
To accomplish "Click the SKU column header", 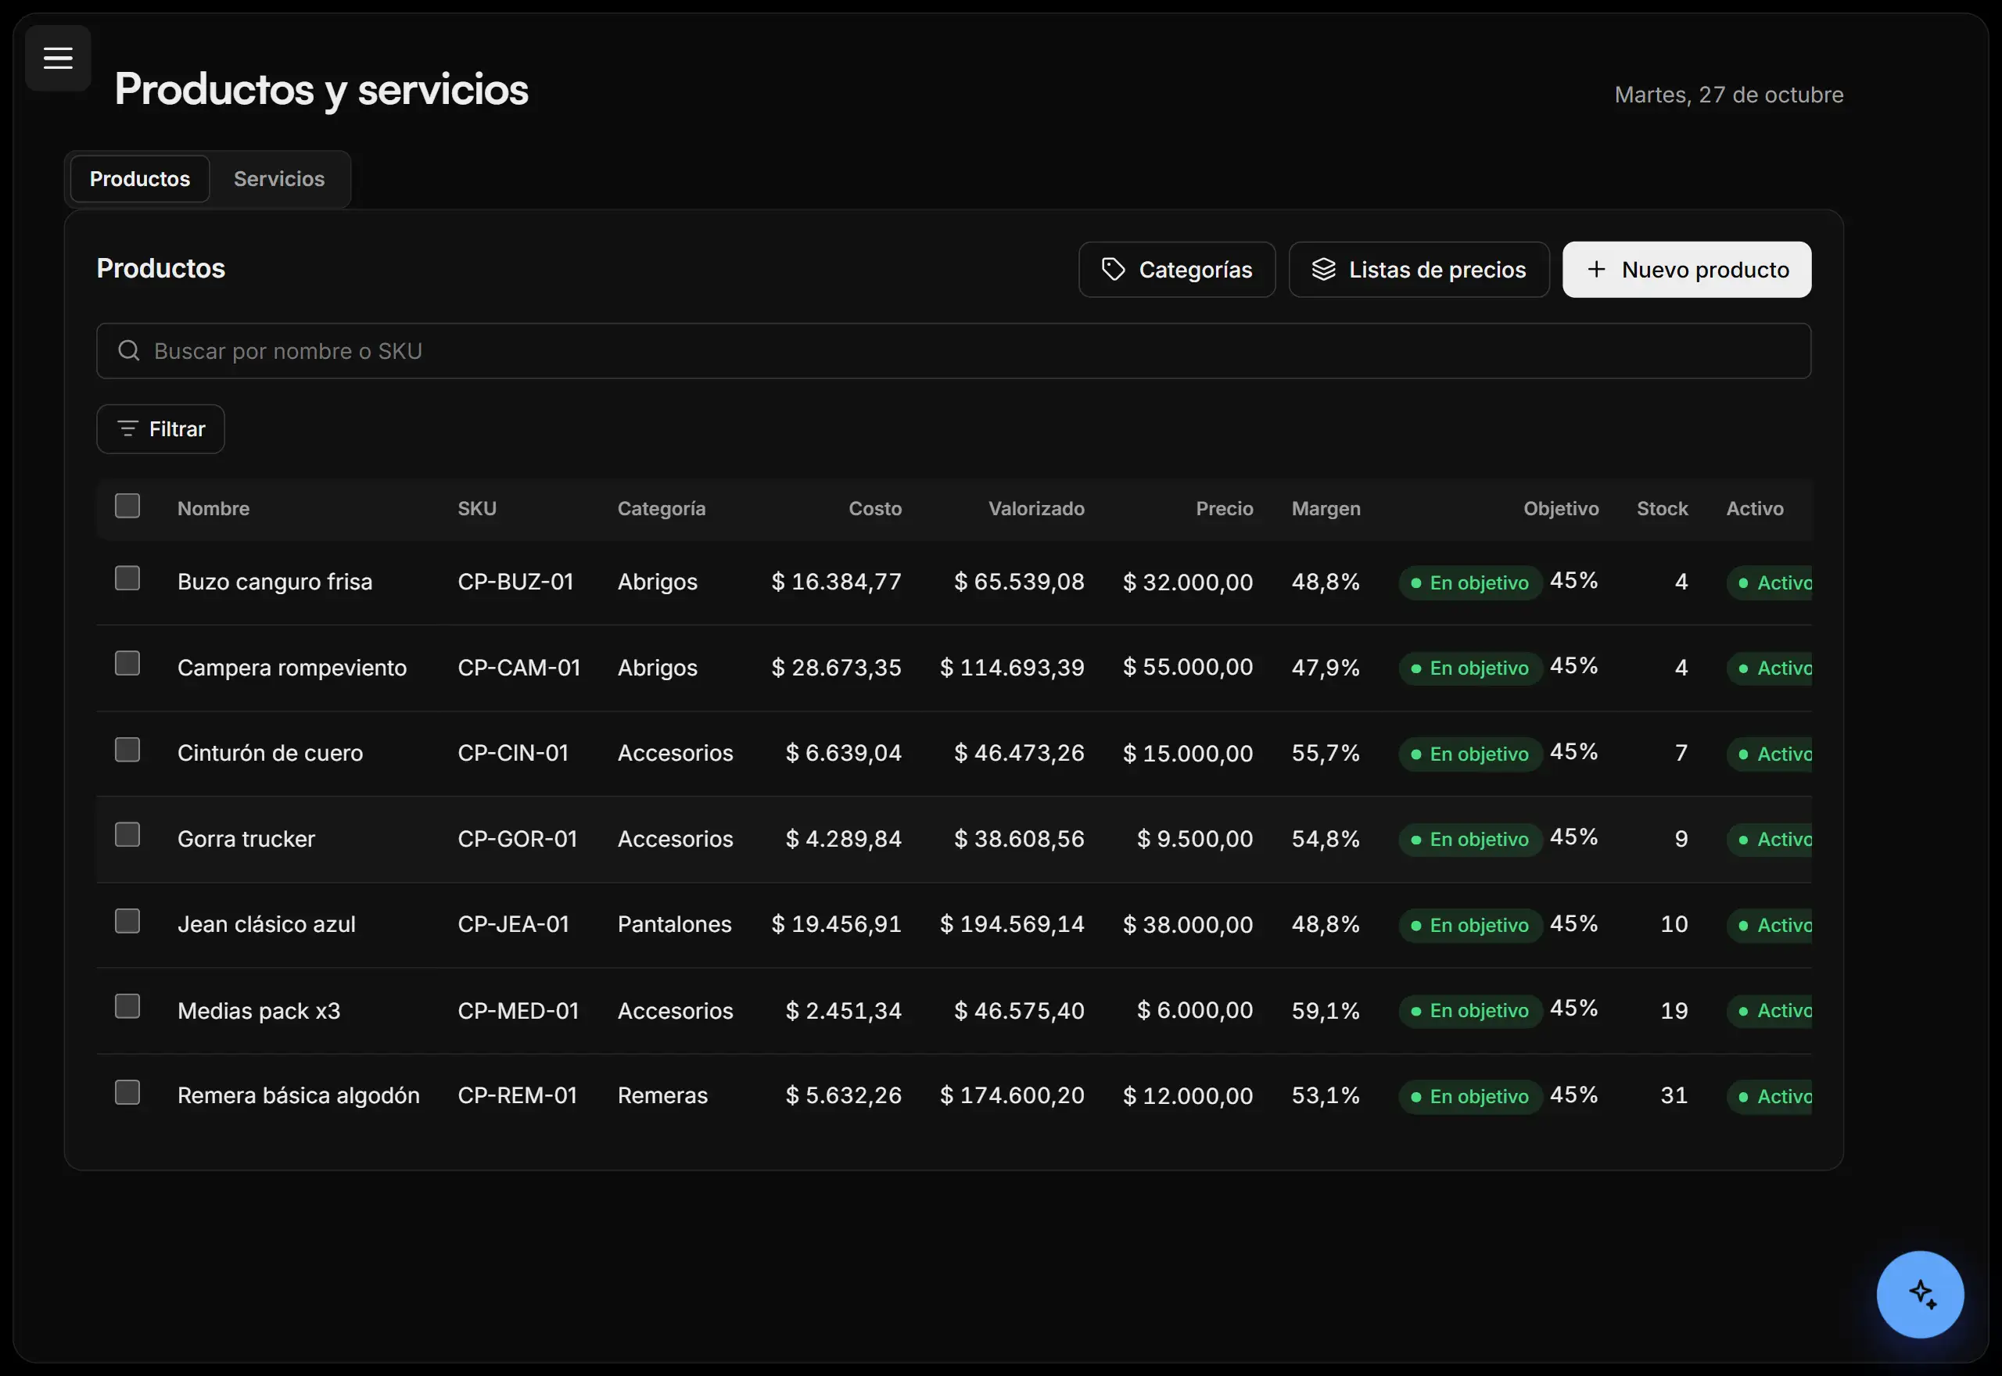I will click(477, 509).
